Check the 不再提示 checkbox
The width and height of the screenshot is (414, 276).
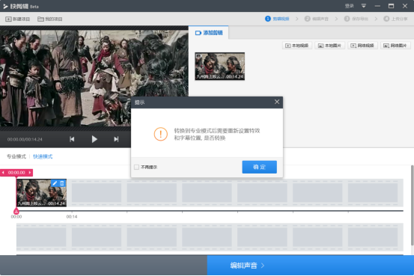click(x=136, y=167)
